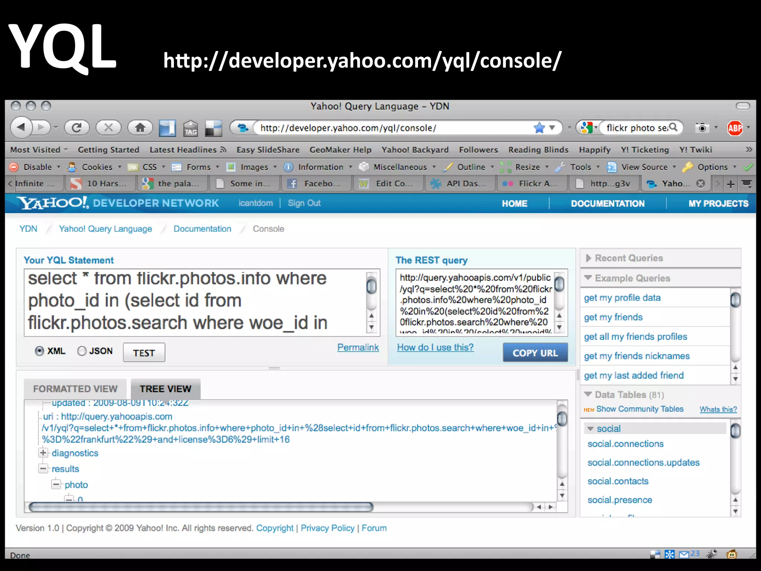Reload the page with the refresh icon

77,128
